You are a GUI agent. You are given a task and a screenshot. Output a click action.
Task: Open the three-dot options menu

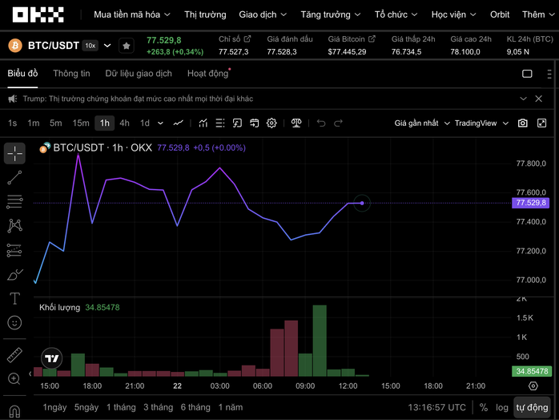(549, 74)
